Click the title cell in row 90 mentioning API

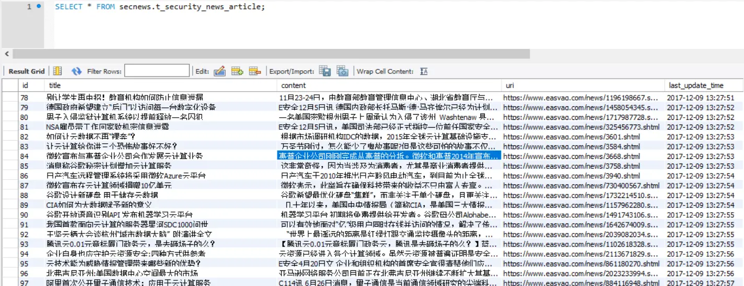pos(161,214)
